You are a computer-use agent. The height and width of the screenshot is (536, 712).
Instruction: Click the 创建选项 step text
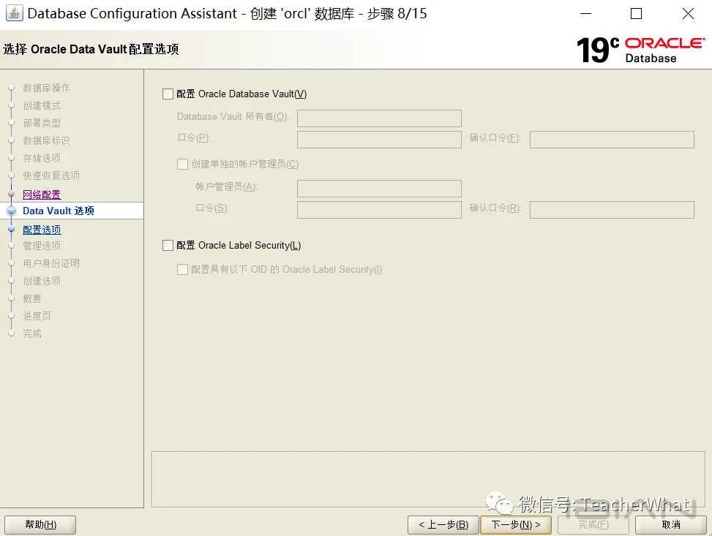[x=42, y=281]
